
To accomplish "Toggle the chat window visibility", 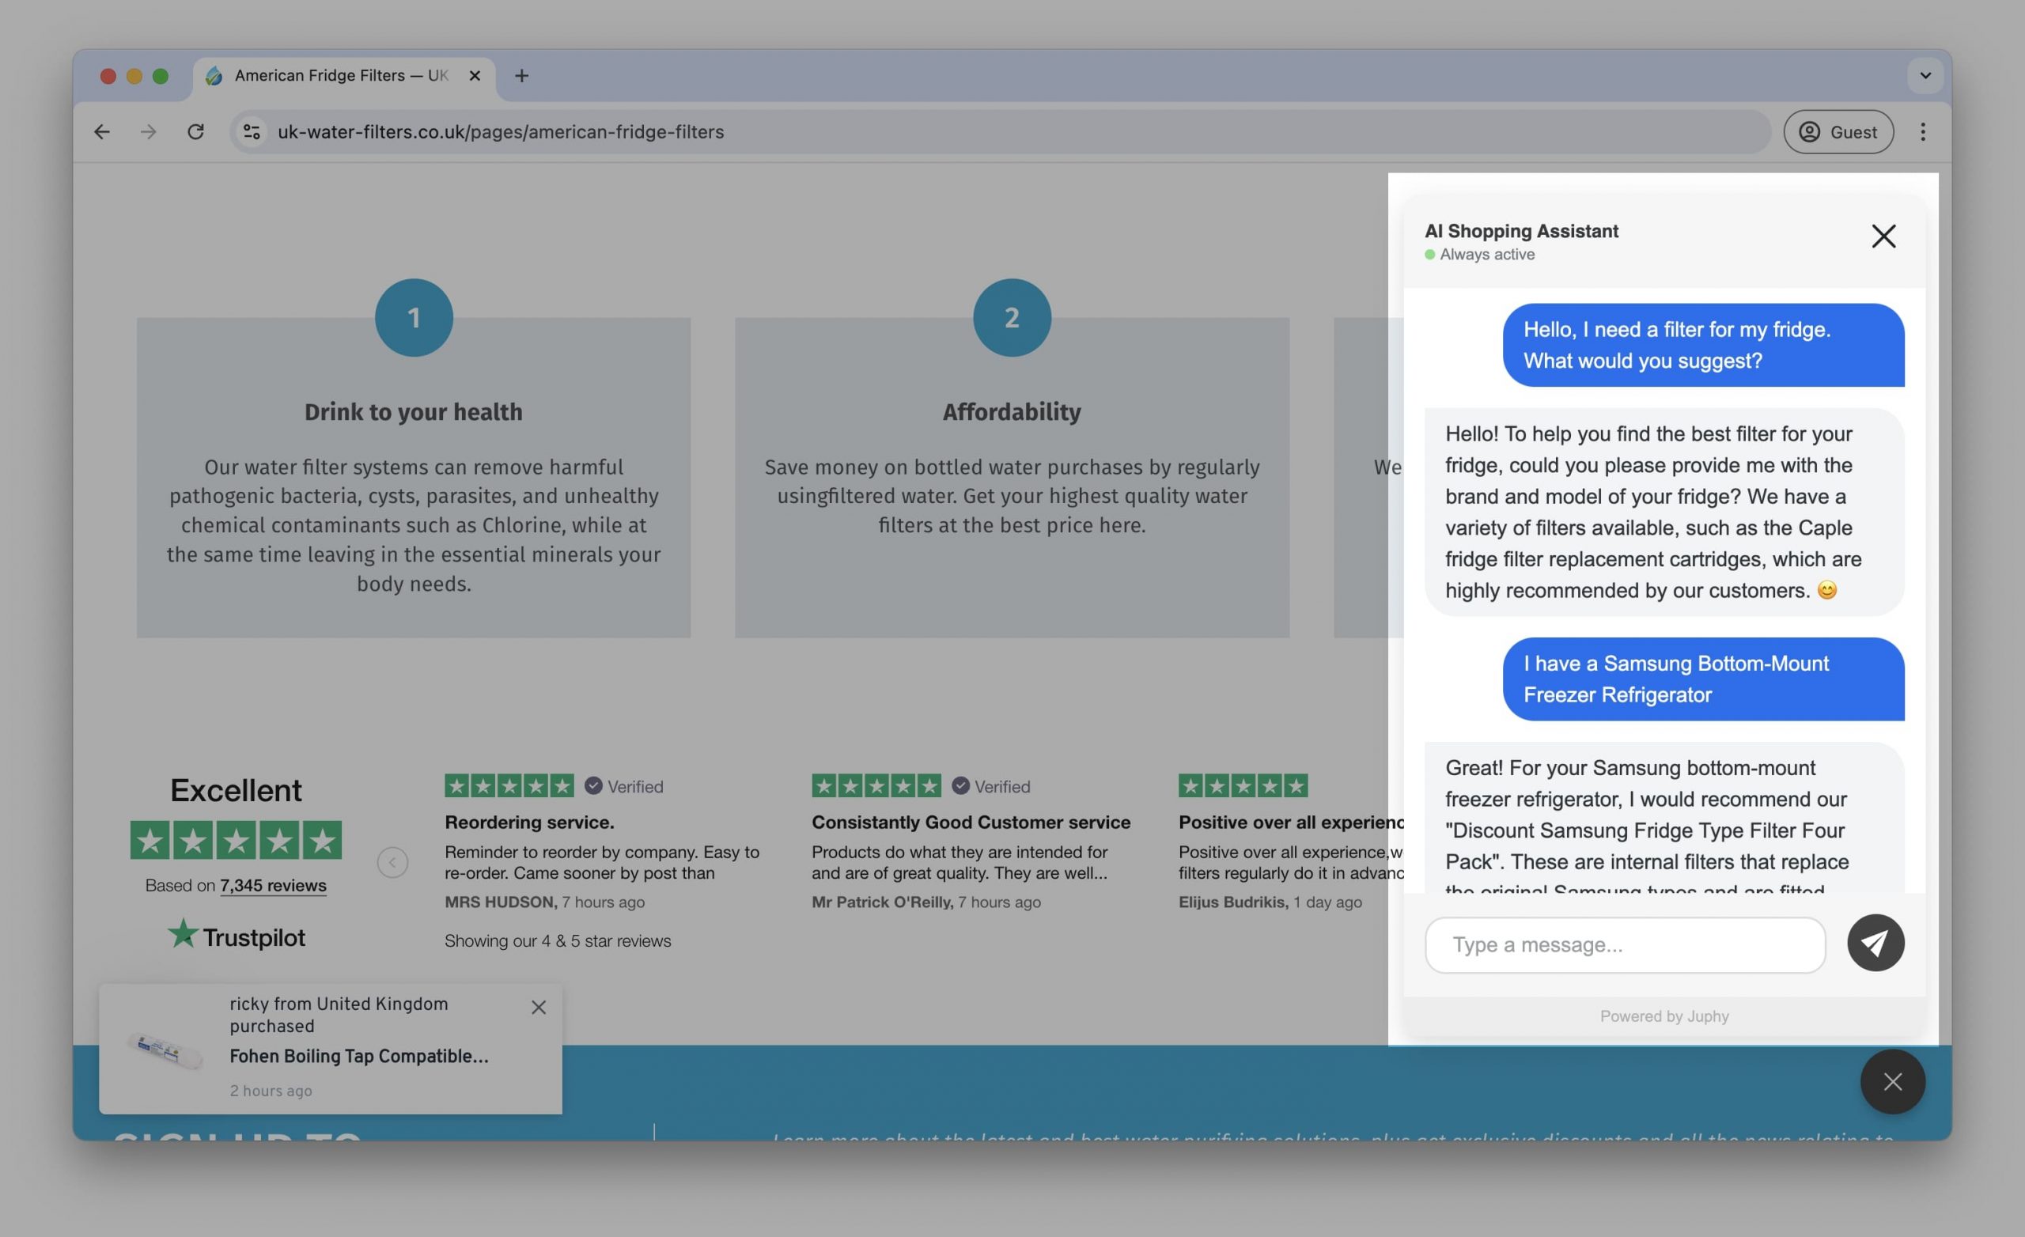I will pyautogui.click(x=1883, y=236).
